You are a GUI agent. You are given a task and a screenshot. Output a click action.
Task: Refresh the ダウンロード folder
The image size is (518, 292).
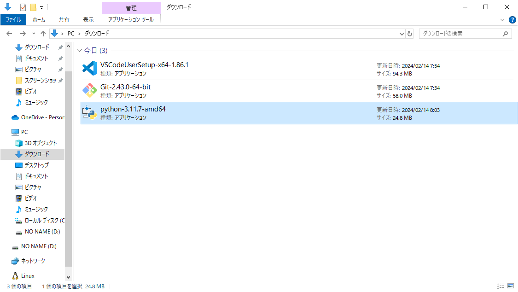pos(410,34)
